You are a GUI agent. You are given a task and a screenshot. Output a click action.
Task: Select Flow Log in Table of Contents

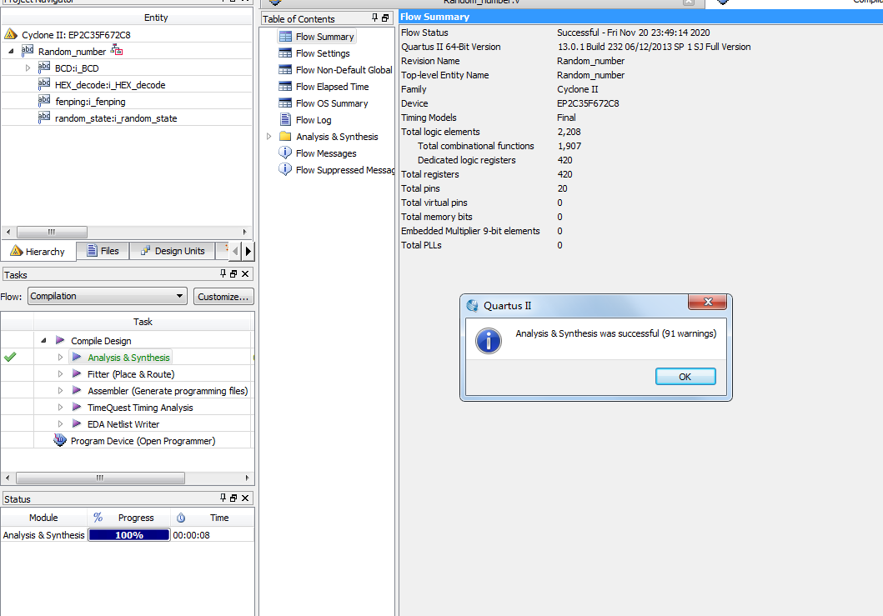(x=314, y=120)
